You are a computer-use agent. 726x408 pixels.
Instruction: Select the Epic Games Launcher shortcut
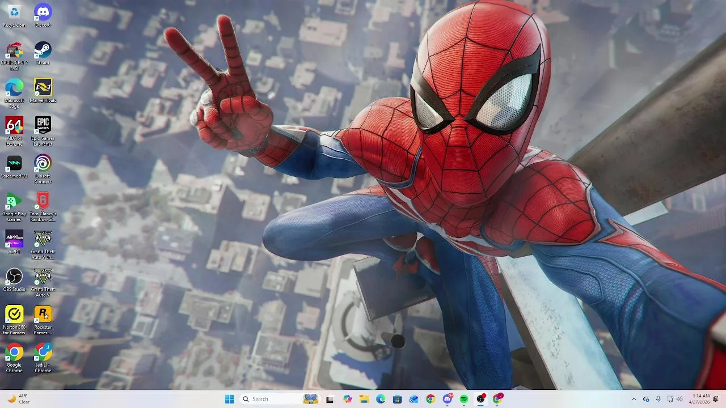tap(43, 131)
